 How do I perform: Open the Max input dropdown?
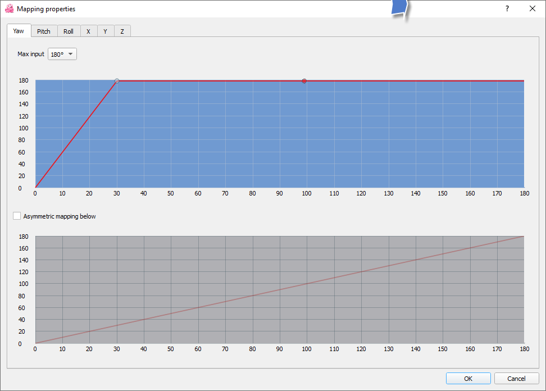62,54
